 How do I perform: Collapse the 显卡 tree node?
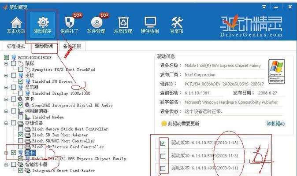[x=6, y=153]
